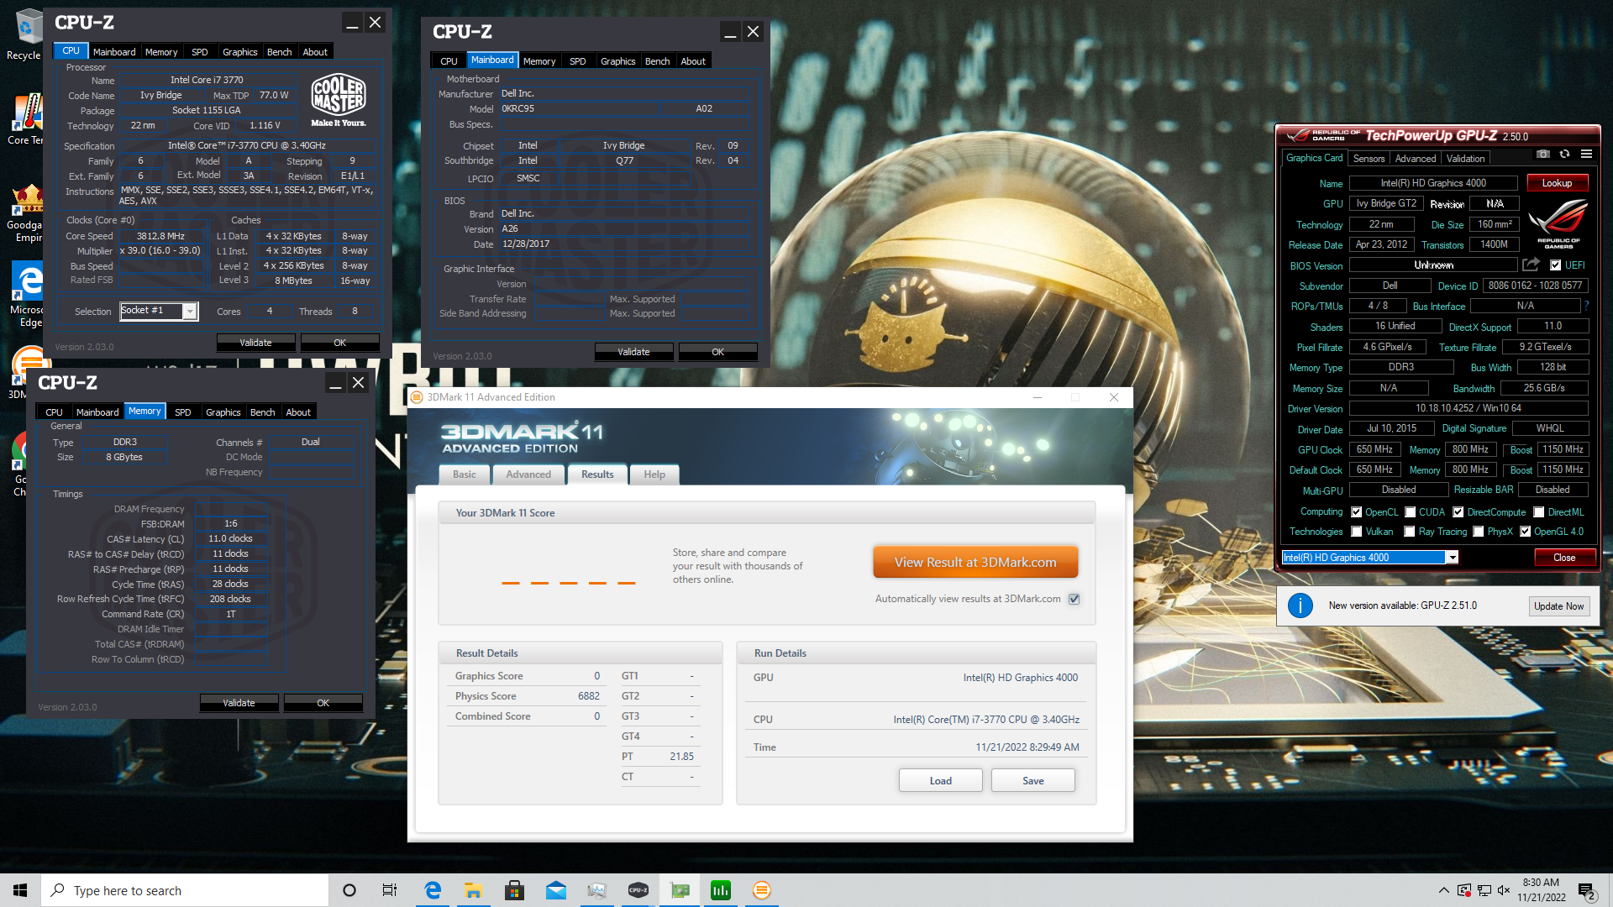Viewport: 1613px width, 907px height.
Task: Click the Load button in 3DMark
Action: point(941,781)
